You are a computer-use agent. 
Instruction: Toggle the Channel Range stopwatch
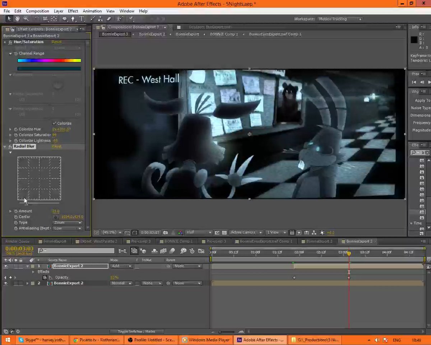click(16, 53)
